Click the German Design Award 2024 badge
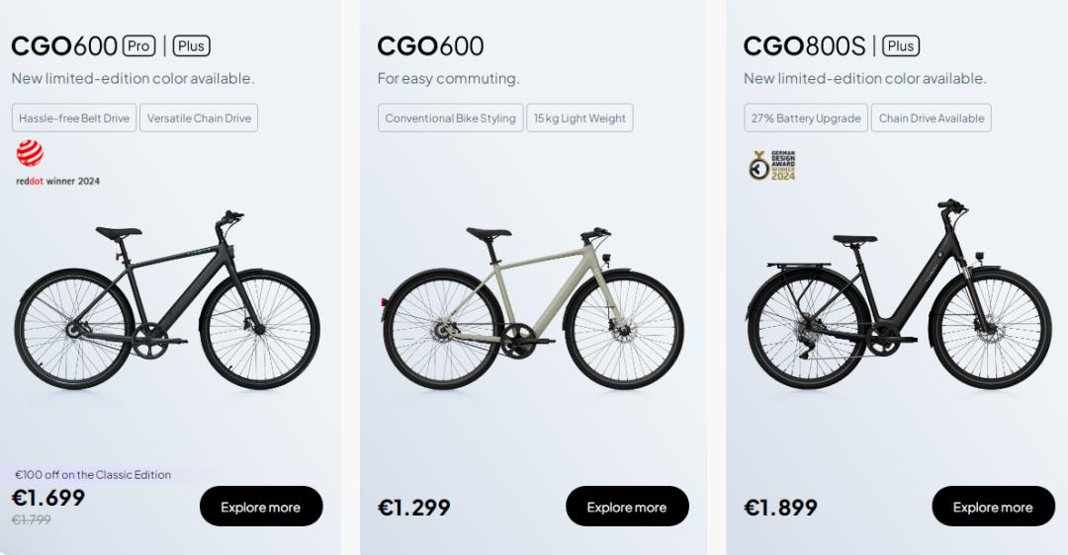The width and height of the screenshot is (1068, 555). pyautogui.click(x=772, y=165)
